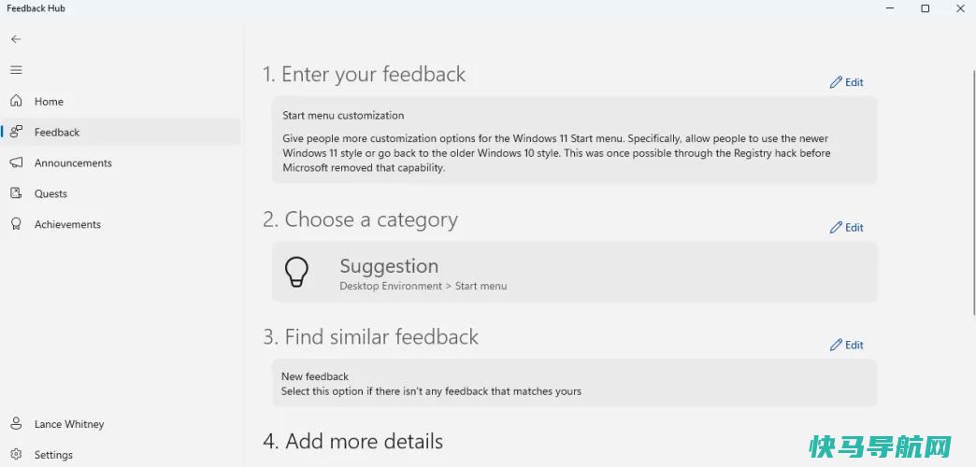976x467 pixels.
Task: Click the Feedback people icon
Action: (x=16, y=132)
